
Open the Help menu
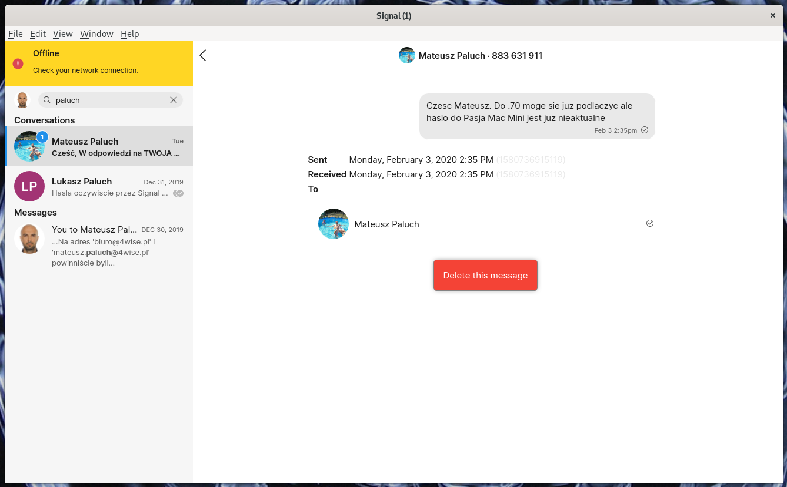[x=130, y=34]
